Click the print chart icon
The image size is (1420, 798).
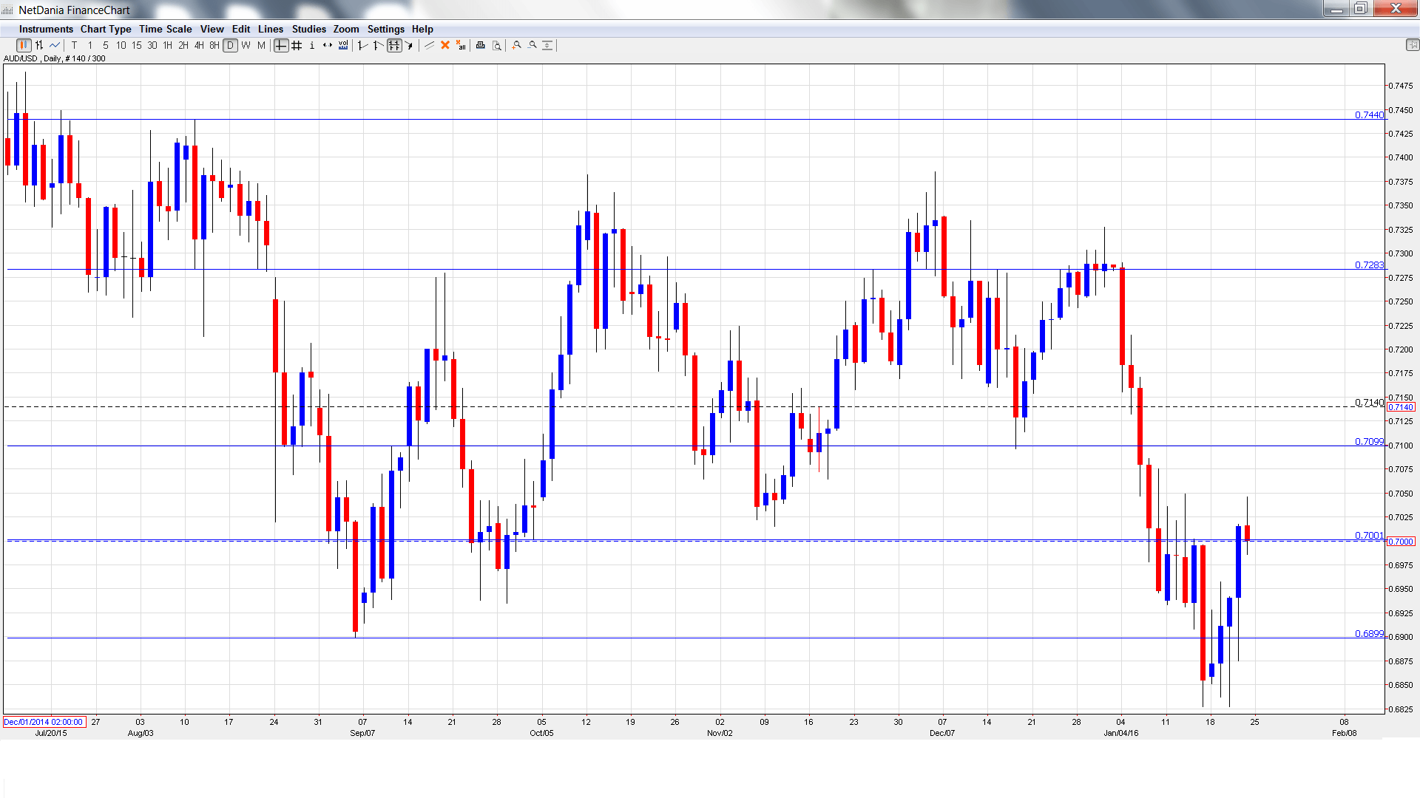tap(480, 45)
